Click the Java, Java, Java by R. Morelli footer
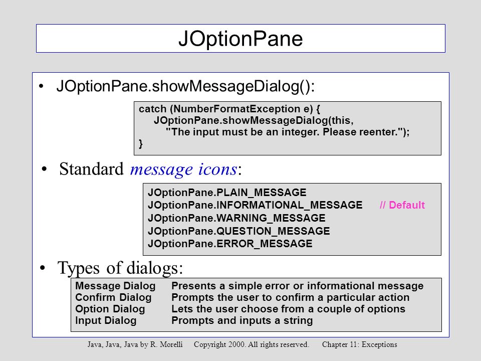This screenshot has width=481, height=361. point(135,344)
